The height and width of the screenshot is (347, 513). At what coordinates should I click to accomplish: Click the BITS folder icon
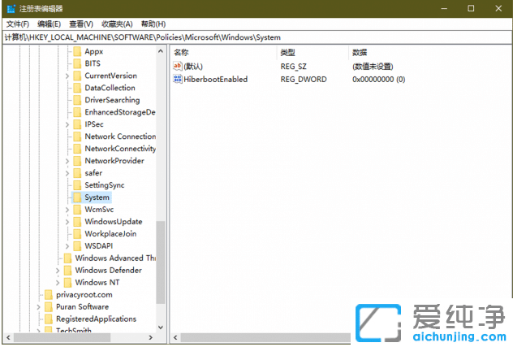click(x=77, y=63)
